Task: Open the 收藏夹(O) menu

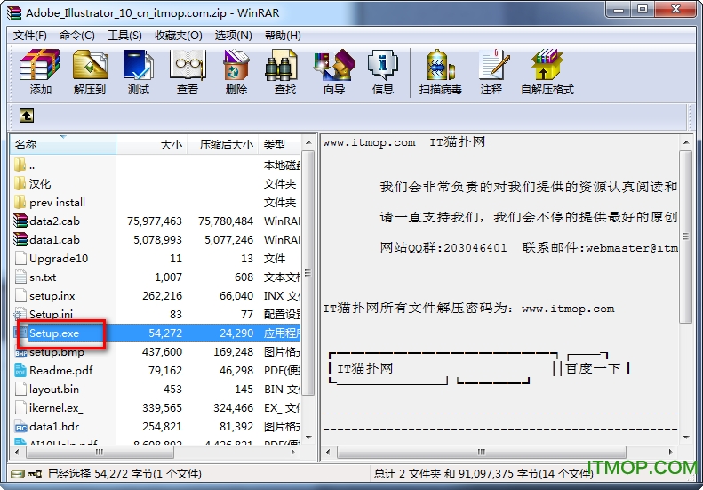Action: coord(179,36)
